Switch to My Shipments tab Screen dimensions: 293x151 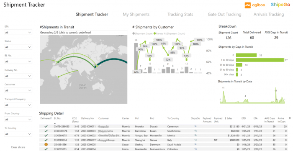pyautogui.click(x=136, y=14)
